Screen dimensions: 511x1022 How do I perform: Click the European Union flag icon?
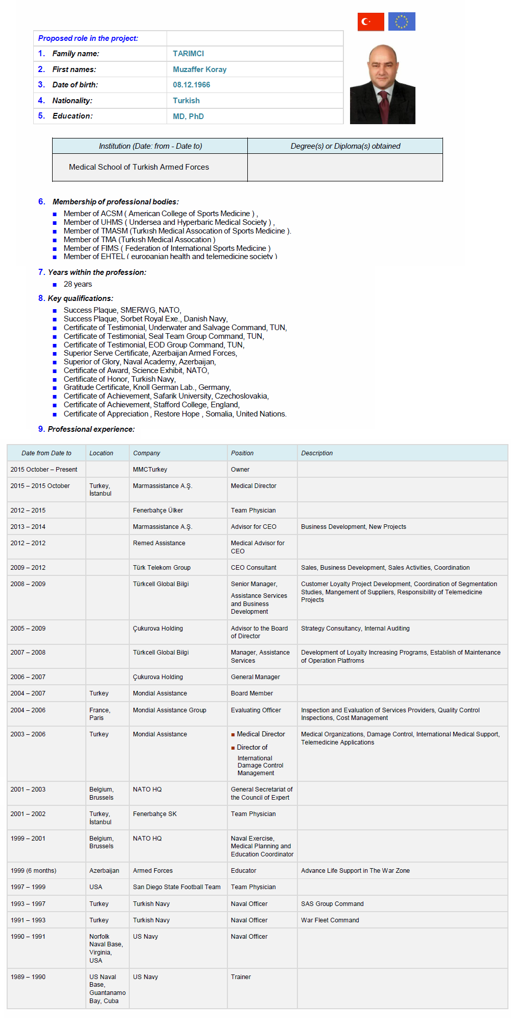pyautogui.click(x=402, y=22)
